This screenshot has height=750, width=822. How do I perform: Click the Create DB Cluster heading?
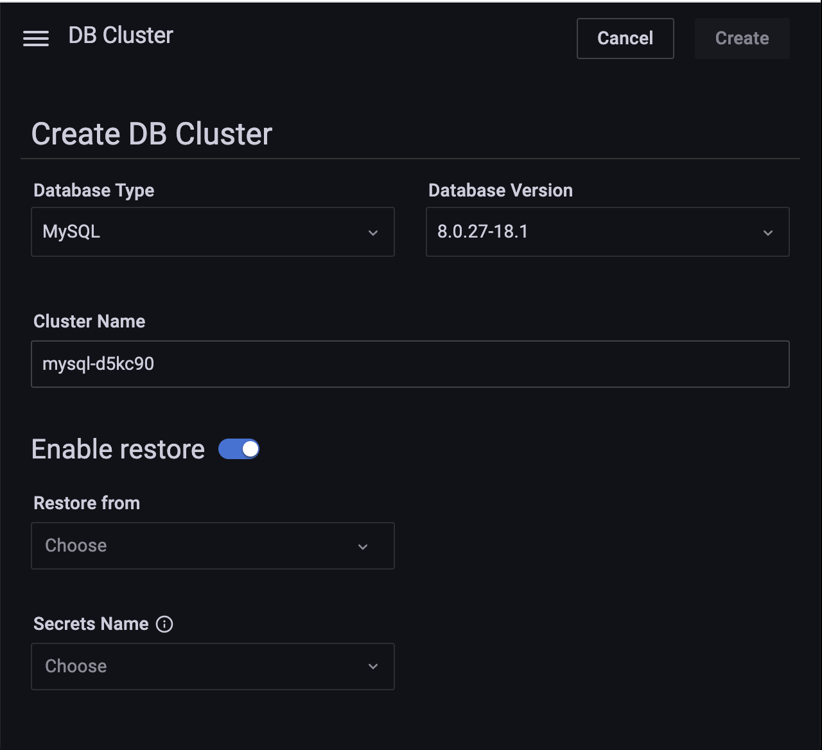click(152, 134)
